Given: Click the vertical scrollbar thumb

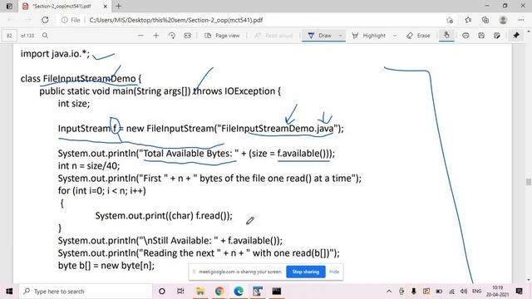Looking at the screenshot, I should pyautogui.click(x=529, y=182).
